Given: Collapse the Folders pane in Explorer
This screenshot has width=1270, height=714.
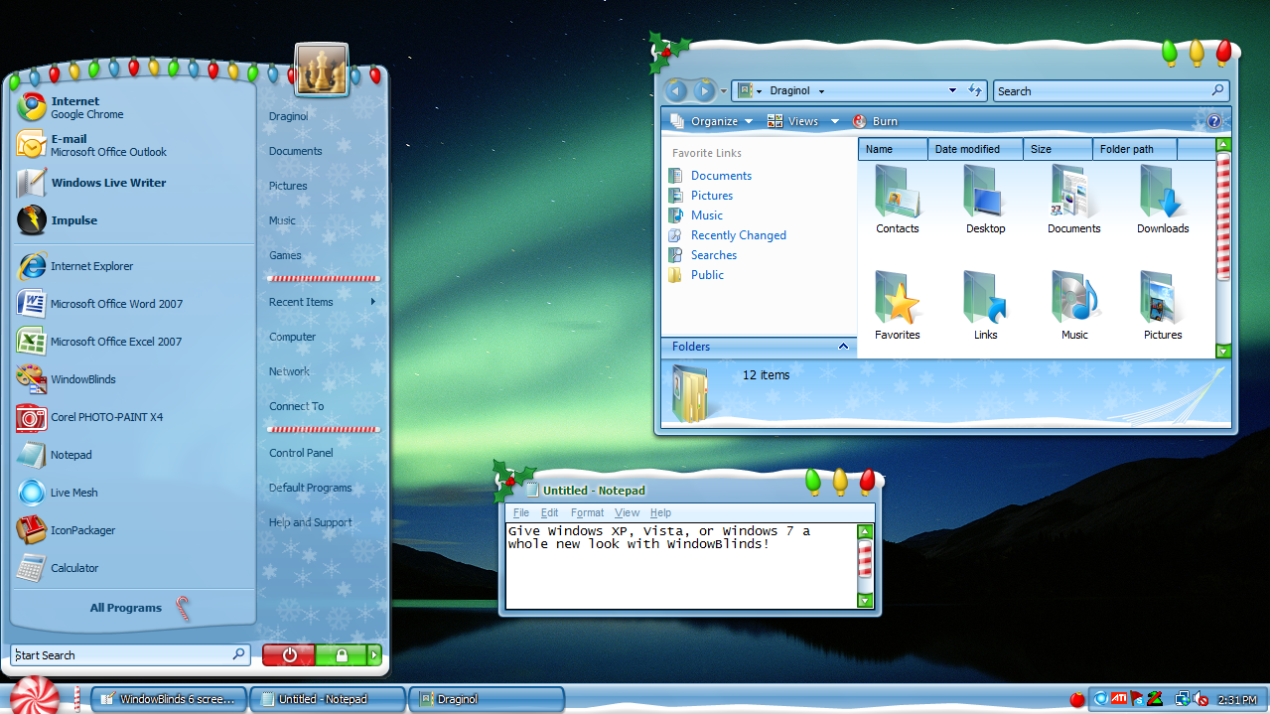Looking at the screenshot, I should point(843,347).
